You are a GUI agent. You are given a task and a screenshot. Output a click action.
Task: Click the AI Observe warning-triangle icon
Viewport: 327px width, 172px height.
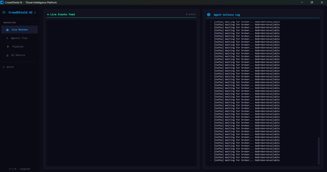click(x=8, y=55)
